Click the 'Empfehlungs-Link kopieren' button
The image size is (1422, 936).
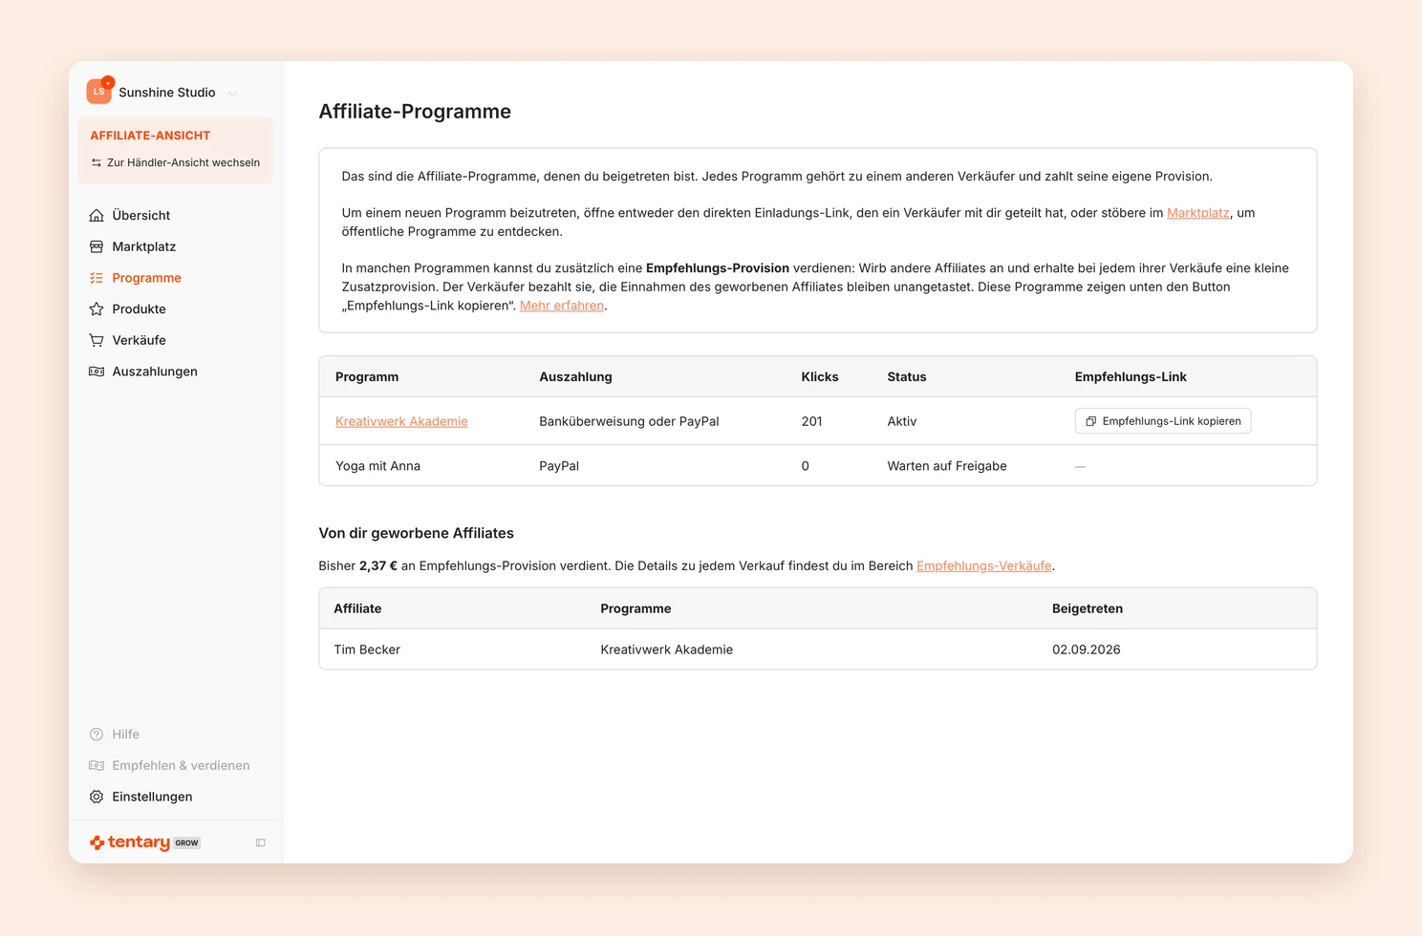point(1163,421)
